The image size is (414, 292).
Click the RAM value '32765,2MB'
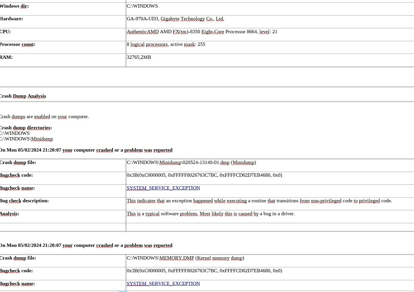click(x=139, y=57)
